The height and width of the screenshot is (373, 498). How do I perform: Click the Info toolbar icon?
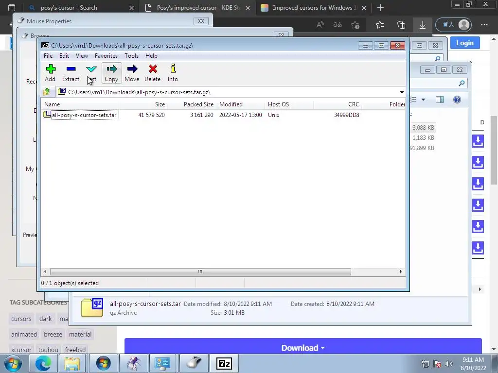click(x=173, y=73)
